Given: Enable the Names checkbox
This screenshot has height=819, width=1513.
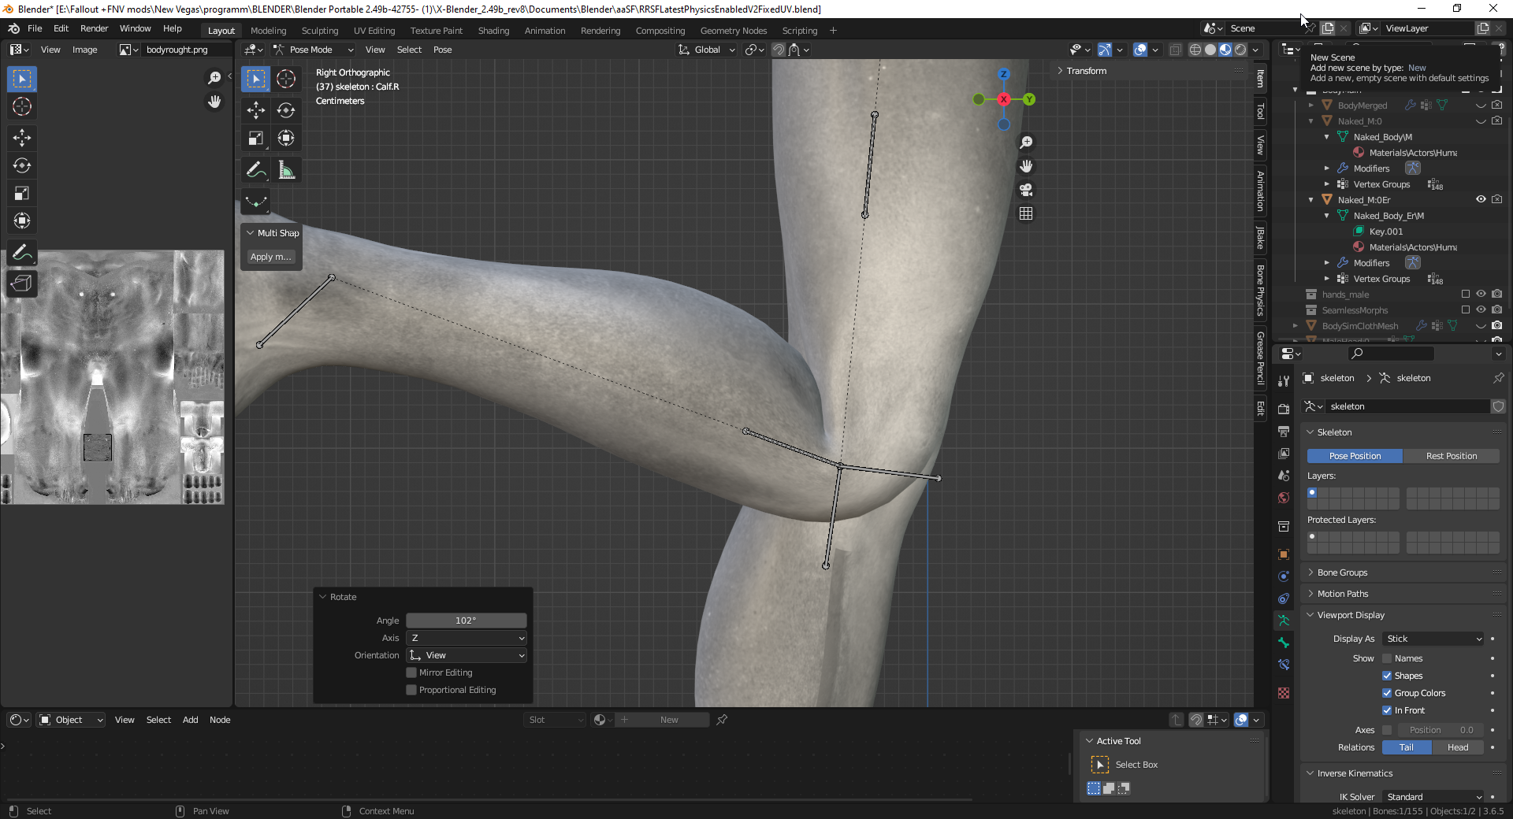Looking at the screenshot, I should (x=1387, y=658).
